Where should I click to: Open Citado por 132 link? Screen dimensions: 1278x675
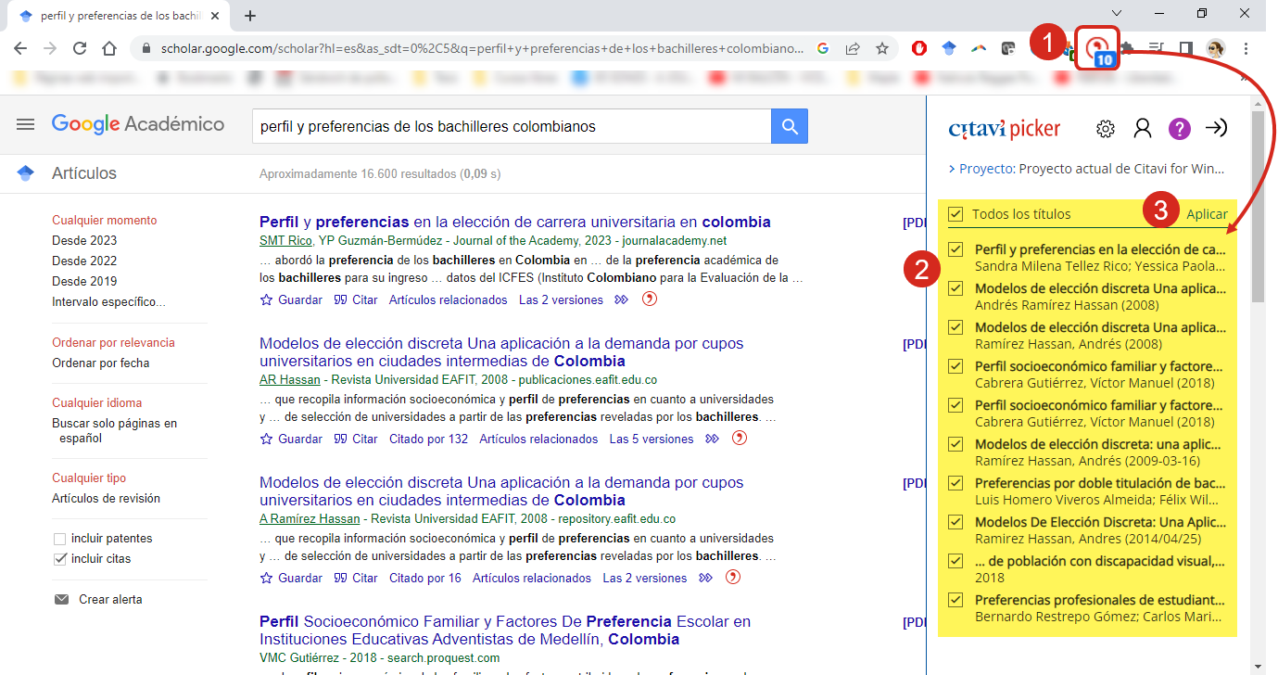pos(428,439)
